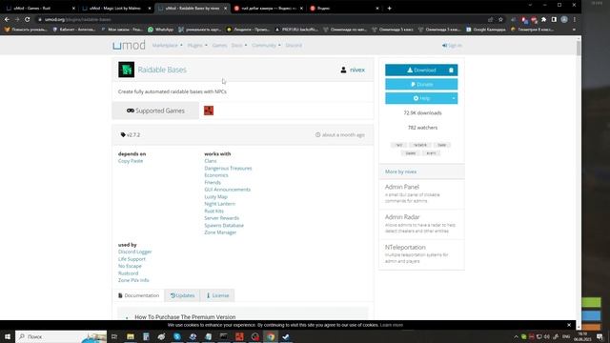Expand the Docs dropdown menu
This screenshot has height=343, width=610.
tap(239, 46)
